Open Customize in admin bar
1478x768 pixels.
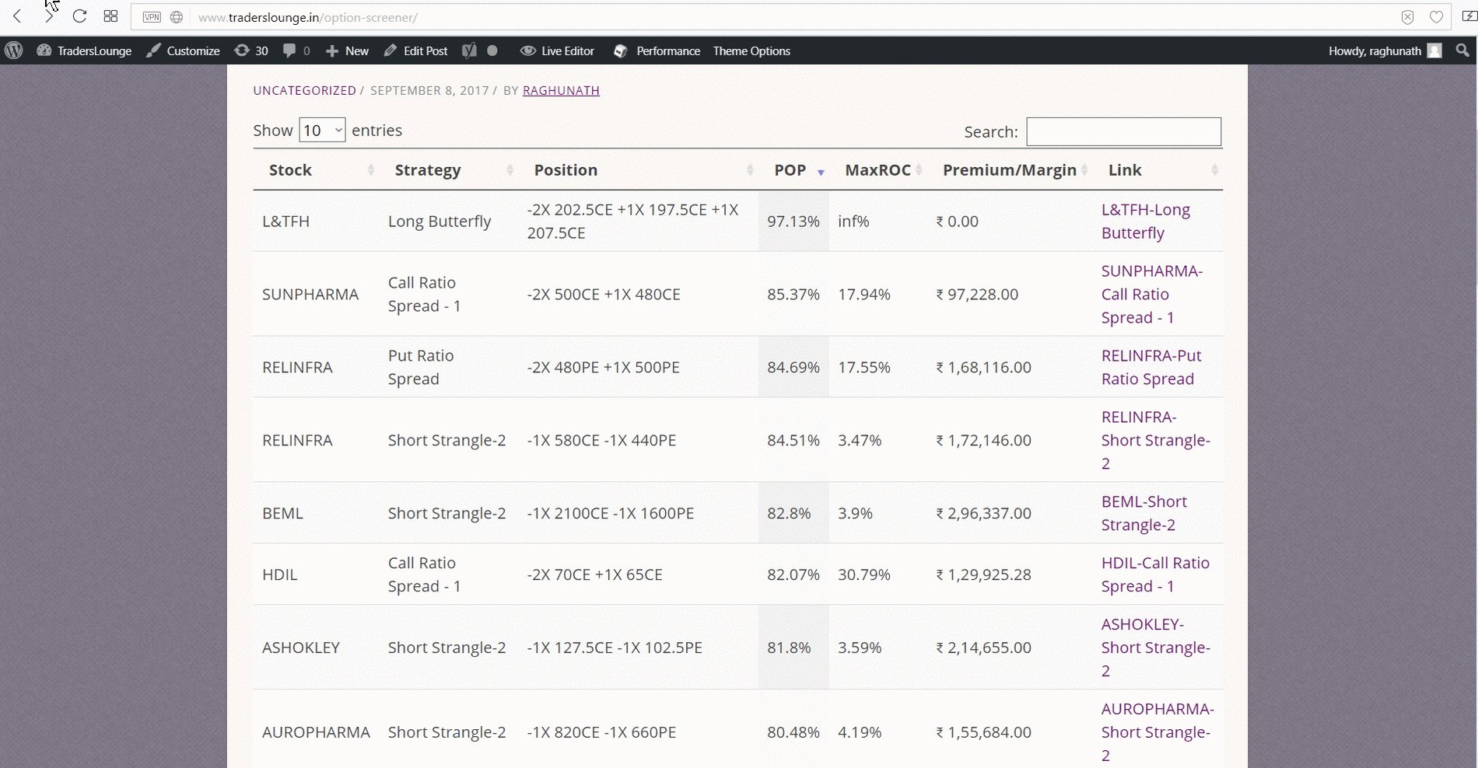click(184, 51)
